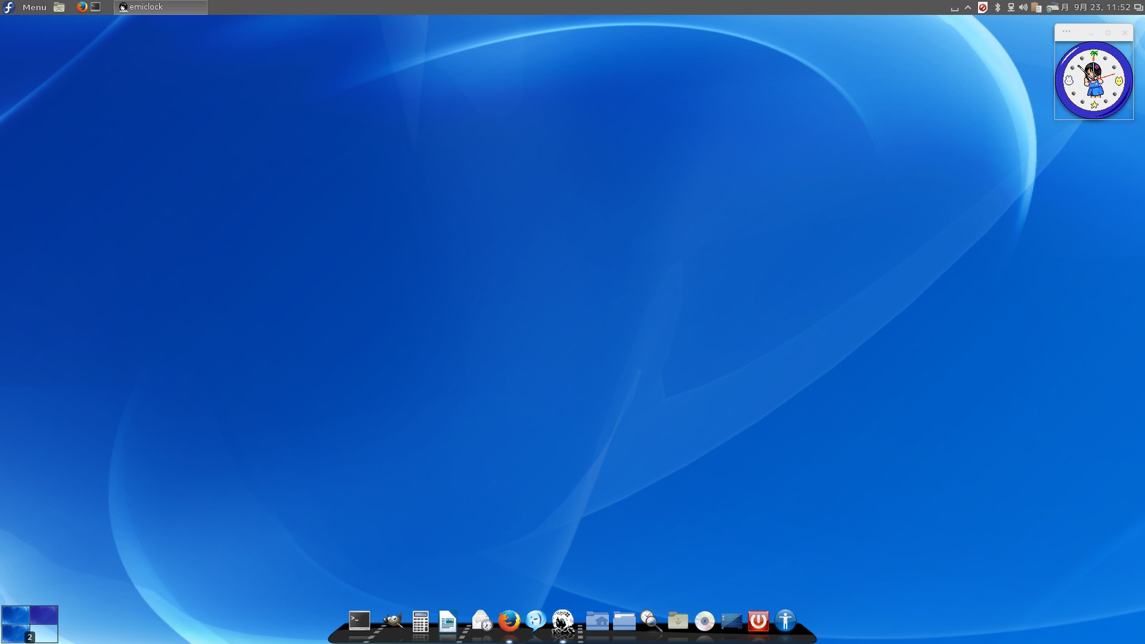The image size is (1145, 644).
Task: Toggle Bluetooth tray icon
Action: [997, 7]
